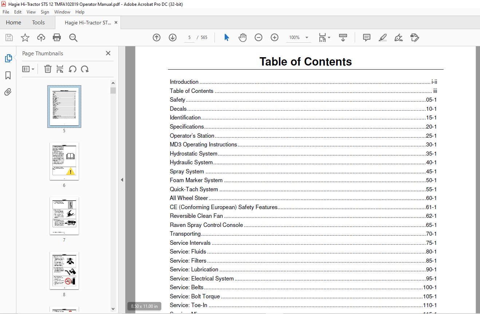Select page 8 thumbnail

[64, 270]
